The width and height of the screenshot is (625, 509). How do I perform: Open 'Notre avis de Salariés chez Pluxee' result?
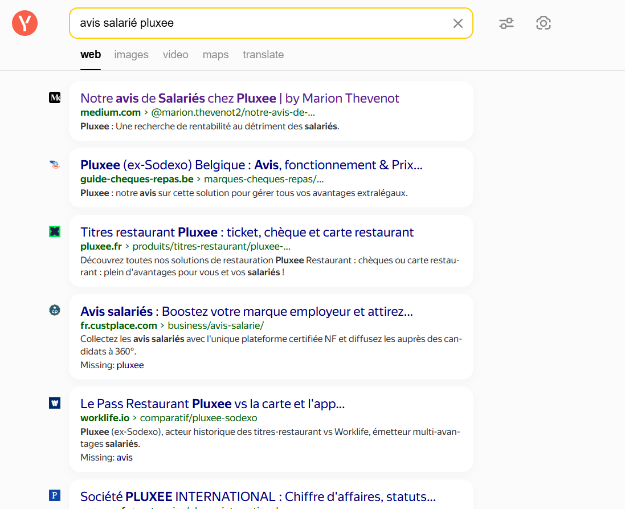(239, 98)
